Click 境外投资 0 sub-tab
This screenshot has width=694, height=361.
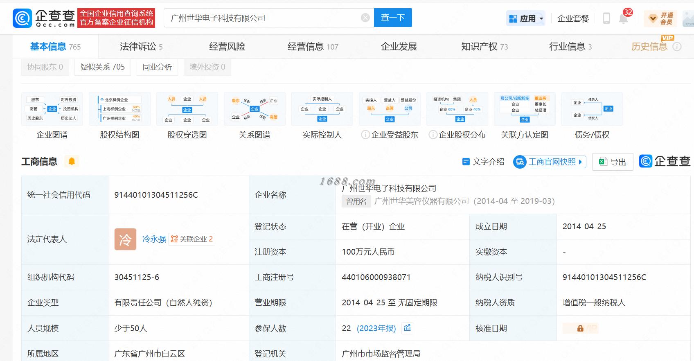pos(207,67)
